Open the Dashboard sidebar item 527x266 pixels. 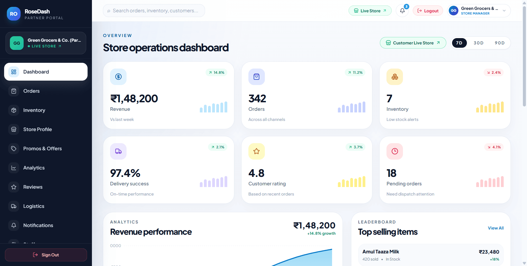point(46,72)
